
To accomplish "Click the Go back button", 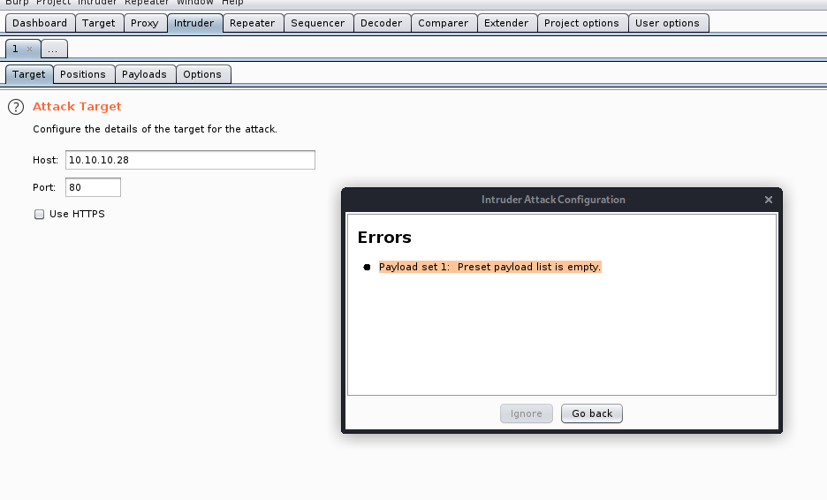I will pos(592,413).
